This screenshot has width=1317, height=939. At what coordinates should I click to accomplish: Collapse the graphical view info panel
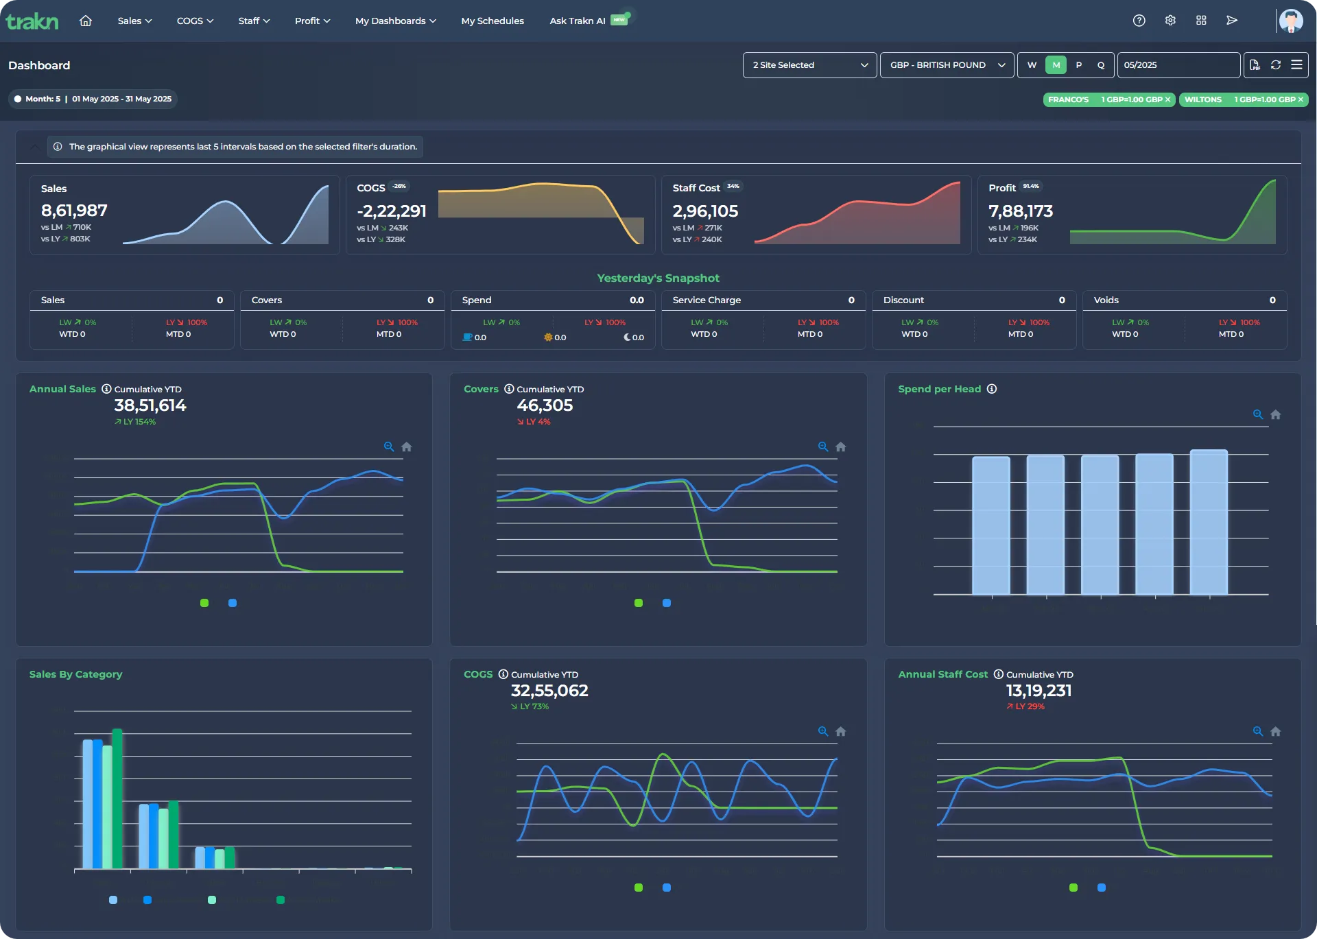pos(34,146)
